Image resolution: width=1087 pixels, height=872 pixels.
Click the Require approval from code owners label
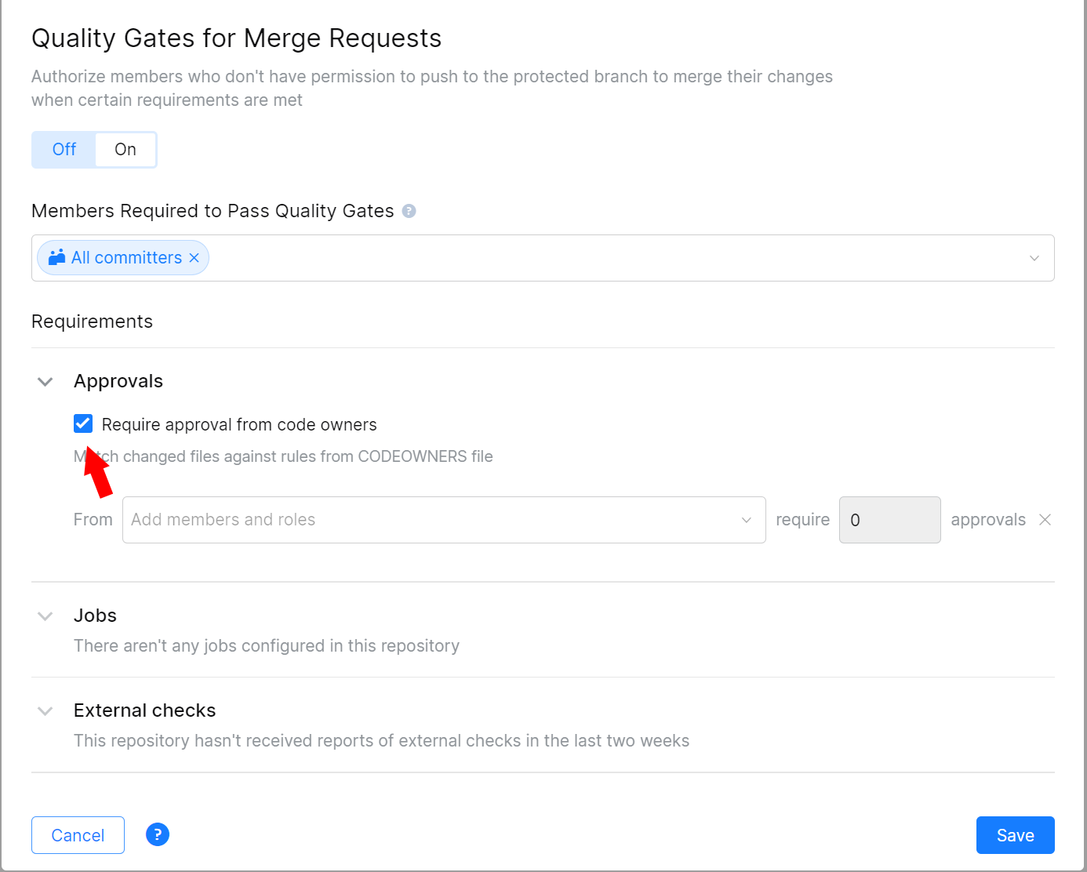click(x=239, y=425)
